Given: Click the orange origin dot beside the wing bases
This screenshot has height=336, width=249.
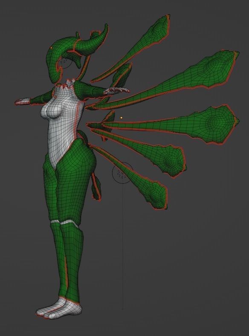Looking at the screenshot, I should [x=122, y=118].
